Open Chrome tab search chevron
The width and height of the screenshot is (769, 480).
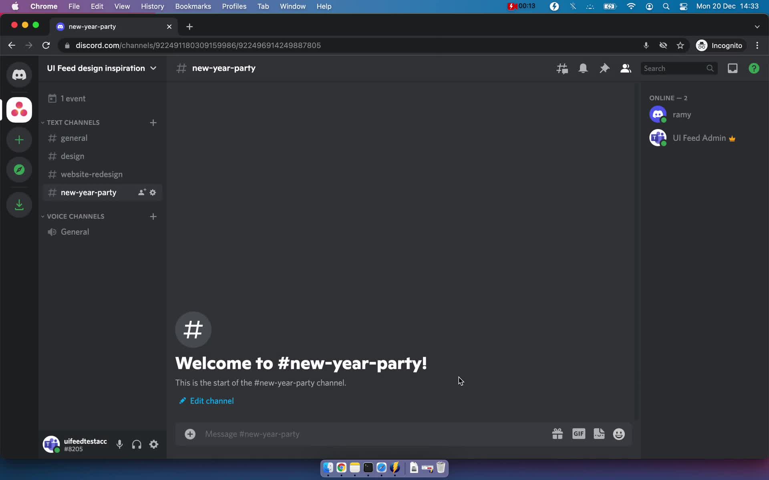point(757,27)
